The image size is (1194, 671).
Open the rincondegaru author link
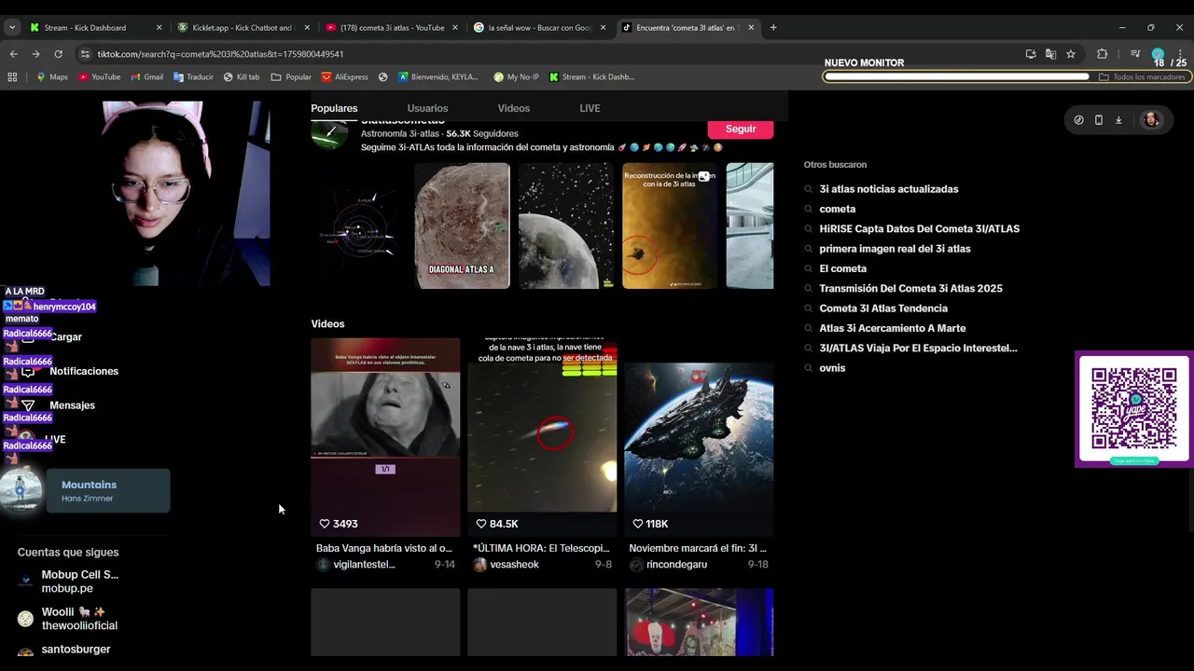click(676, 565)
